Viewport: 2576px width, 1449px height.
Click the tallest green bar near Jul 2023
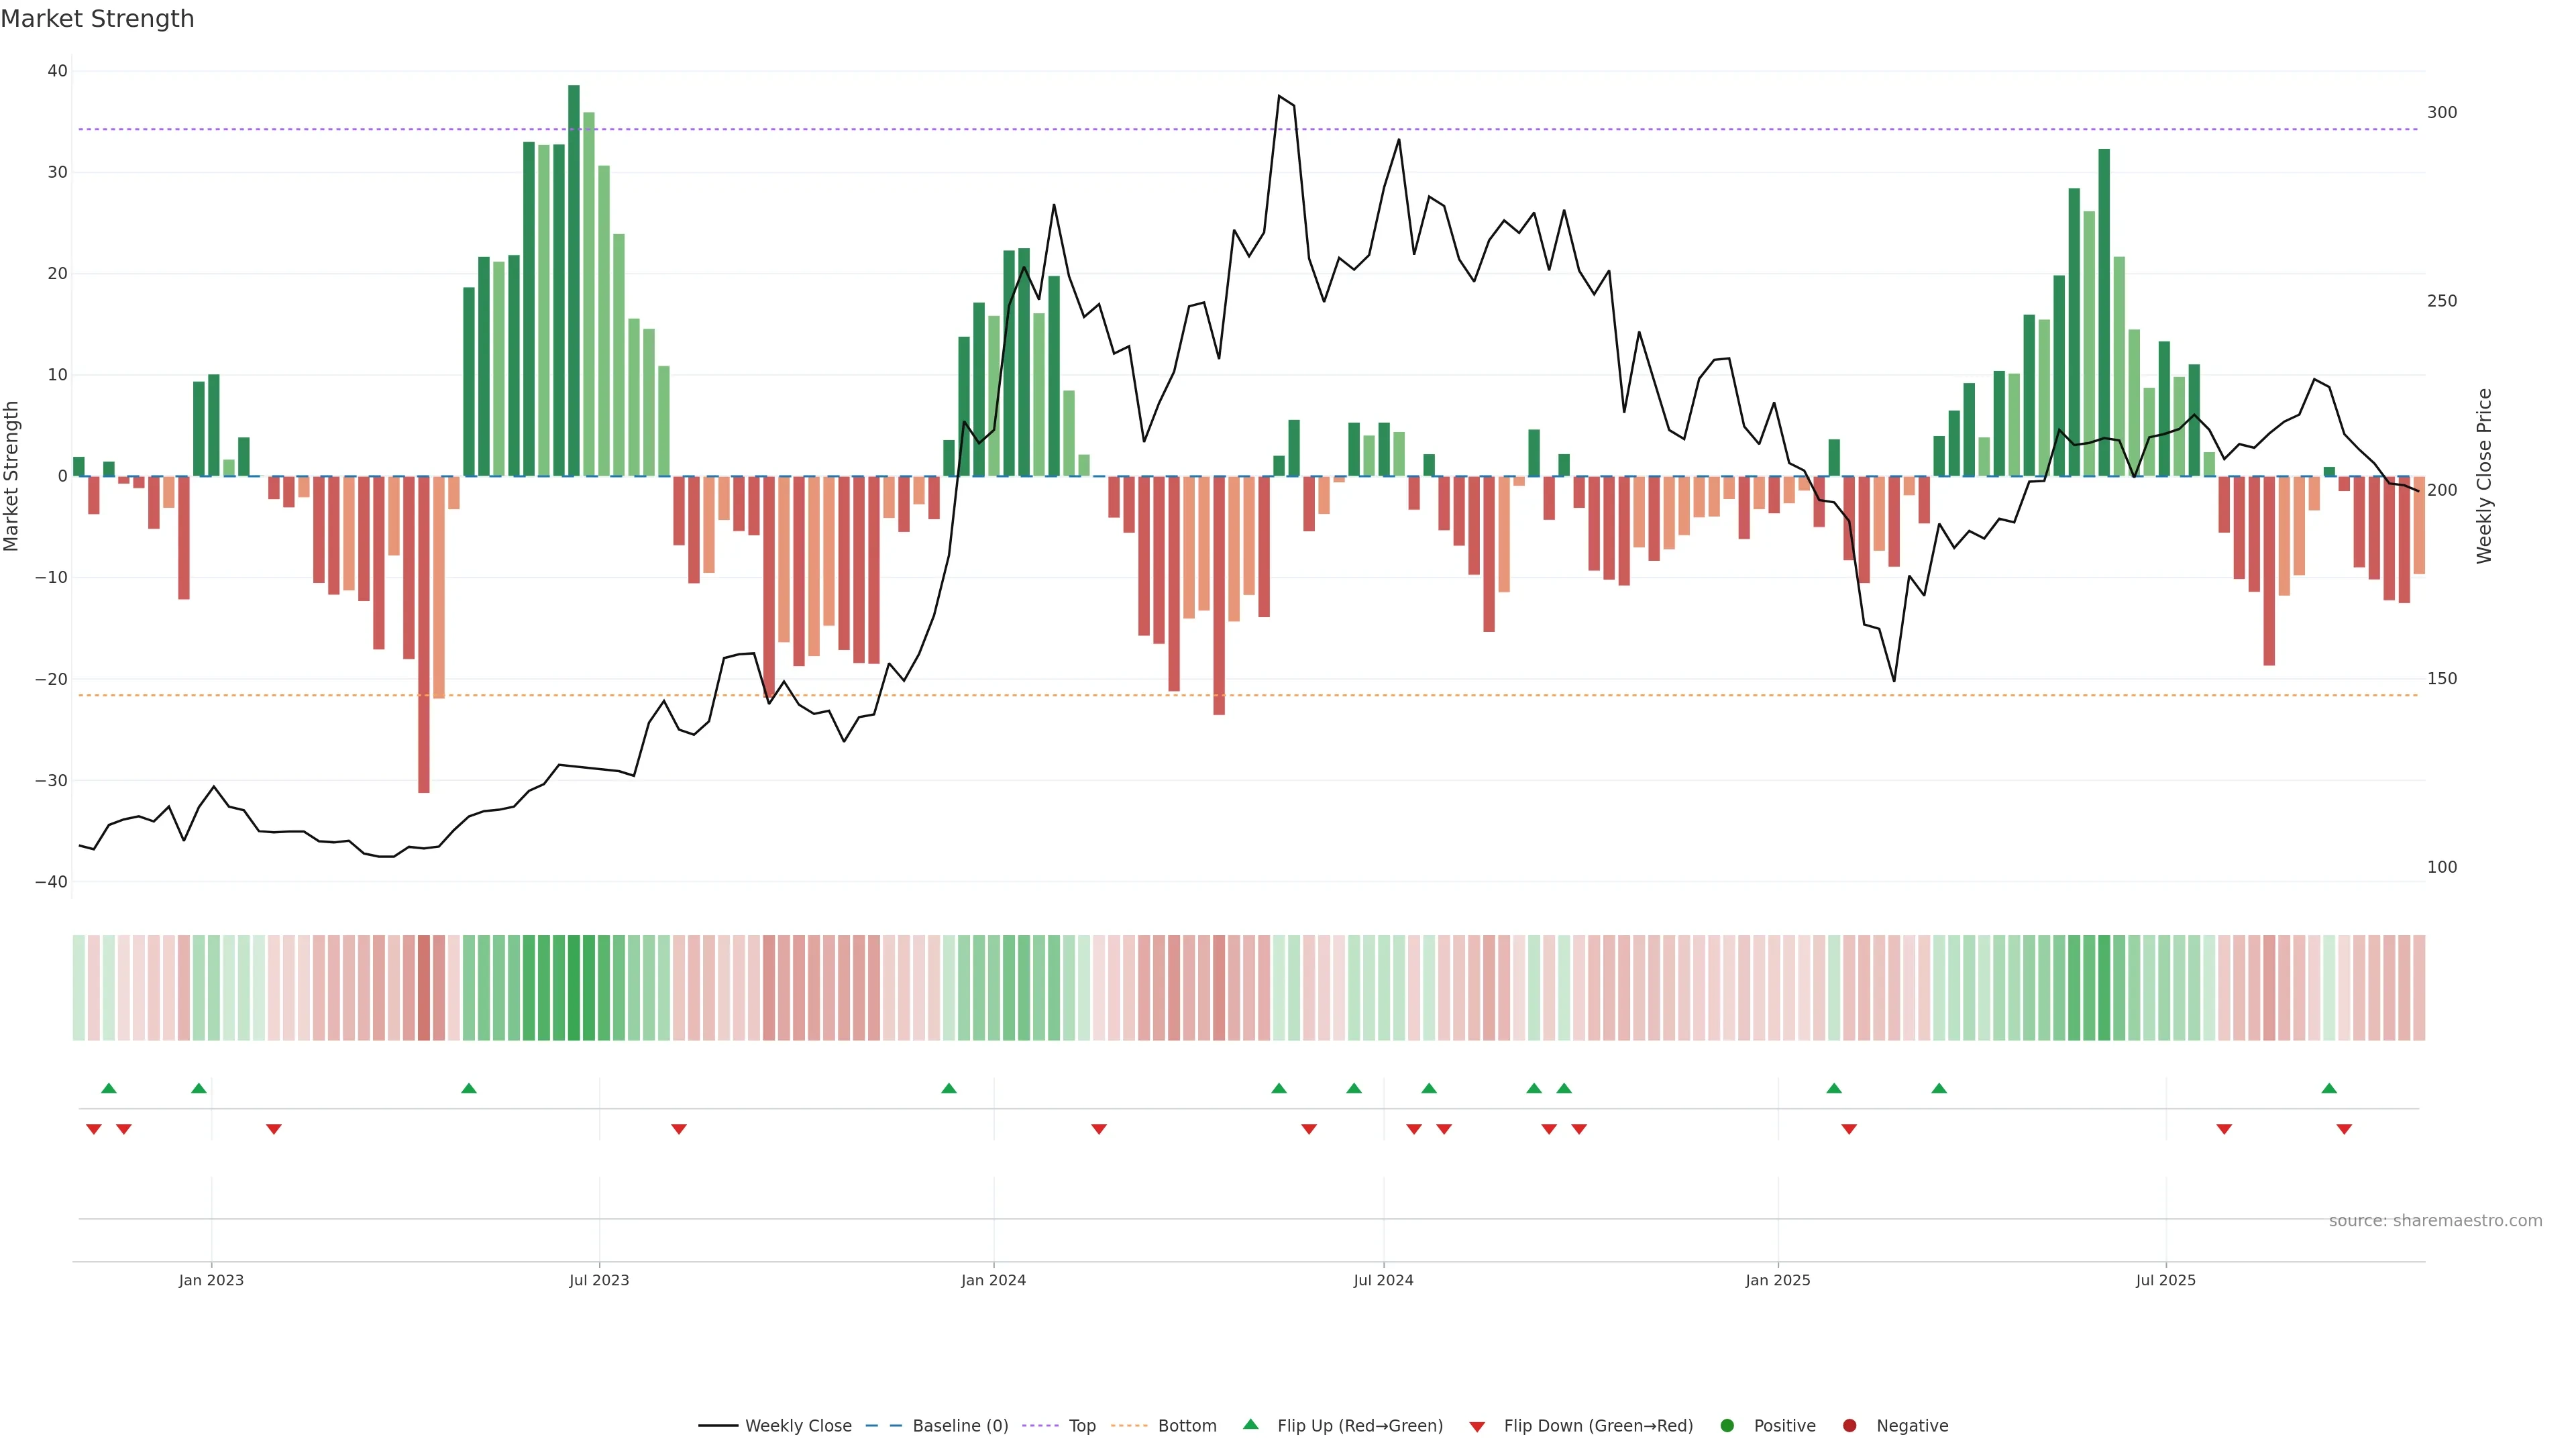coord(574,280)
